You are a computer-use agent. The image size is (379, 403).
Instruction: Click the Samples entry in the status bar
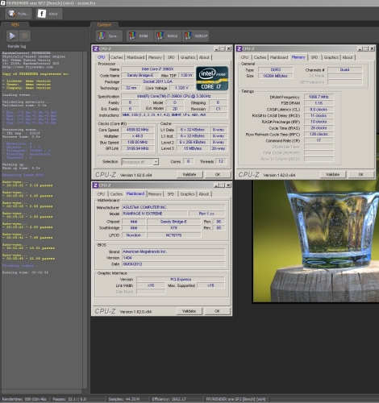coord(124,399)
